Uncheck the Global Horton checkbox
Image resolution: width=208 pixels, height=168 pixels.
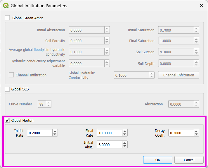point(7,120)
